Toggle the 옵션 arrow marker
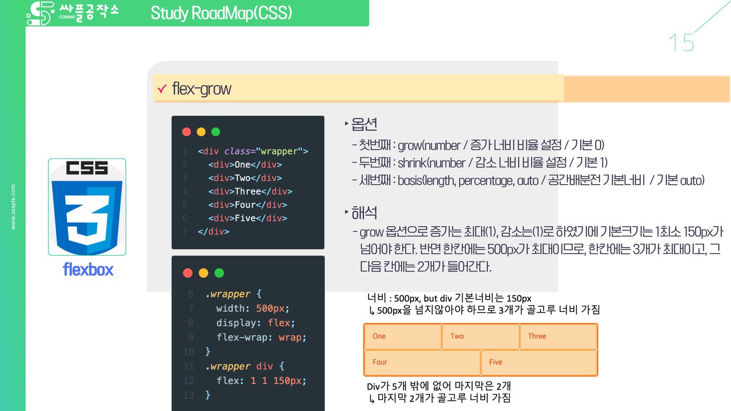 346,123
